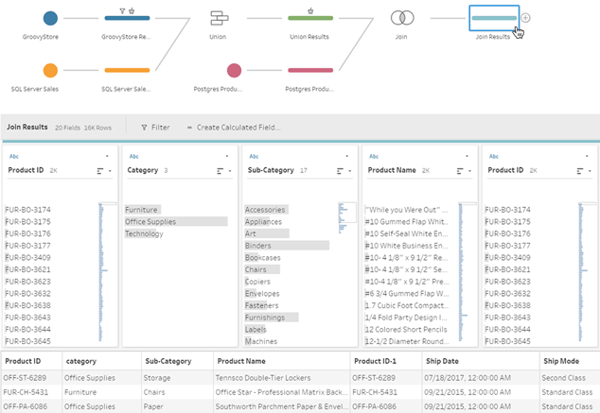Click filter icon above GroovyStore Re... step

tap(122, 11)
